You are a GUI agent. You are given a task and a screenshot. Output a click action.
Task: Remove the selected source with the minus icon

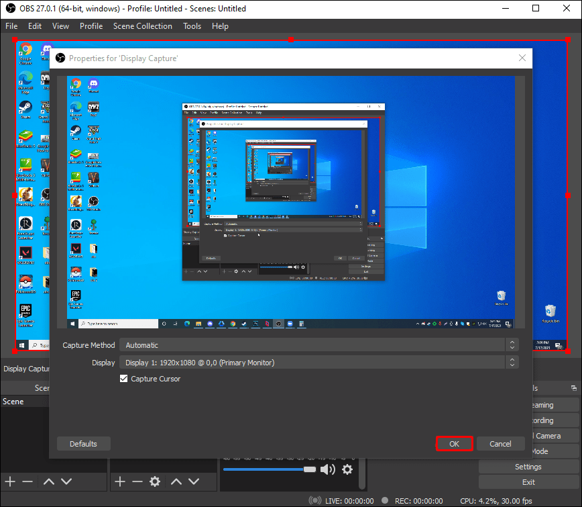(x=137, y=481)
